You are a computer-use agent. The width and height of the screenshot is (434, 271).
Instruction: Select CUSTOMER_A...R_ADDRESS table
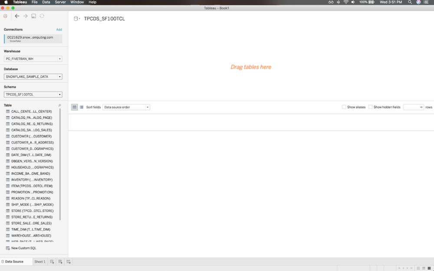[33, 142]
